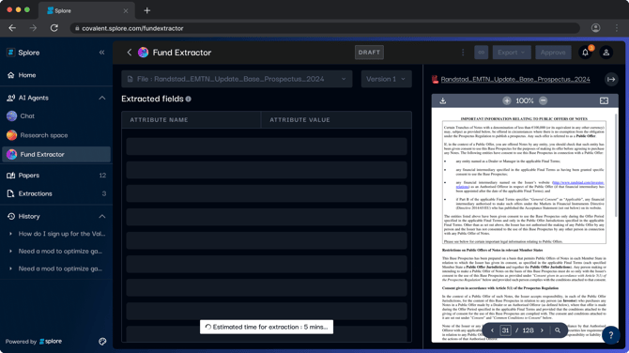Open notifications bell
The width and height of the screenshot is (629, 353).
tap(585, 53)
